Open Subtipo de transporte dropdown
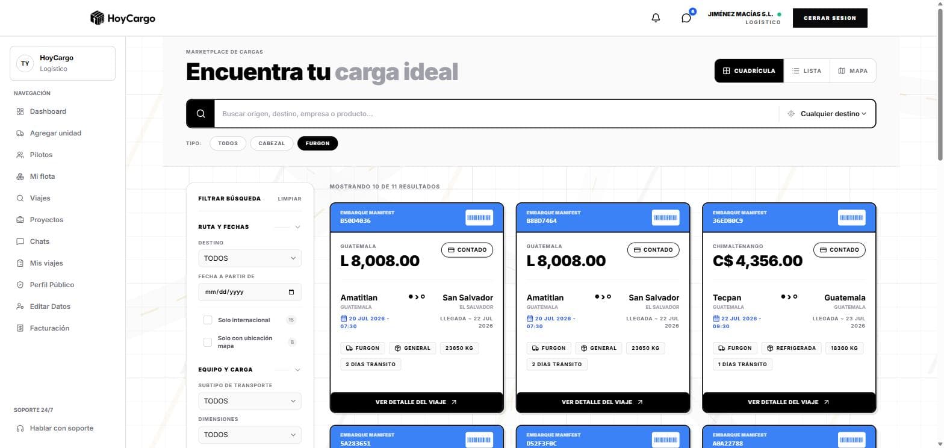Viewport: 944px width, 448px height. tap(250, 401)
